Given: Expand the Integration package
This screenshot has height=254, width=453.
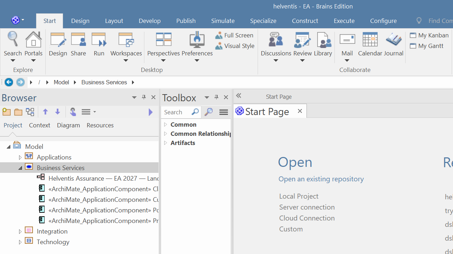Looking at the screenshot, I should pos(20,231).
